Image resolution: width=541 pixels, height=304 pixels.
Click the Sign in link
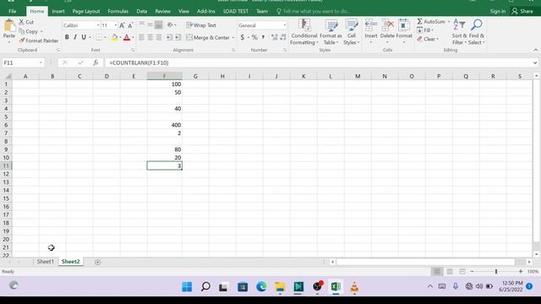click(498, 11)
